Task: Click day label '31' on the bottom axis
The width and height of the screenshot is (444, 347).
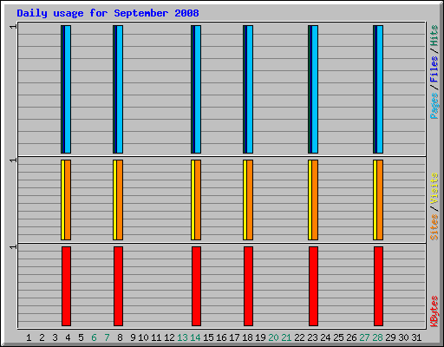Action: (x=416, y=337)
